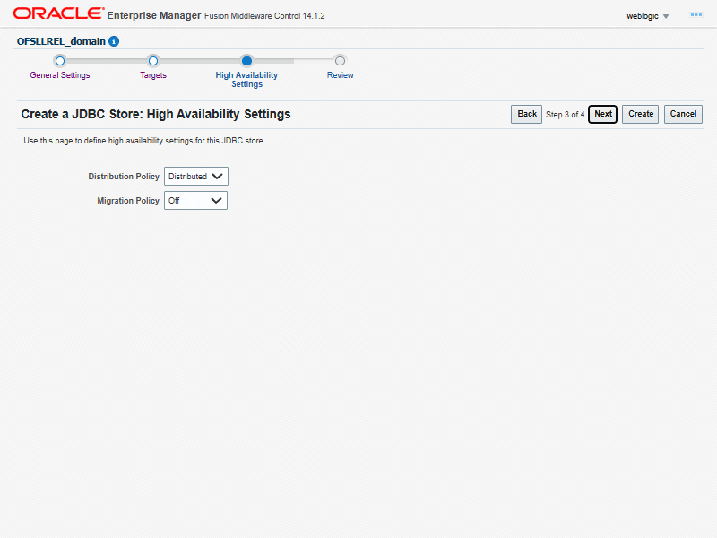The image size is (717, 538).
Task: Go to Targets step link
Action: coord(153,75)
